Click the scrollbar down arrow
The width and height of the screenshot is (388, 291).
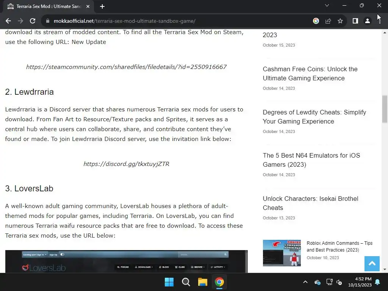385,269
